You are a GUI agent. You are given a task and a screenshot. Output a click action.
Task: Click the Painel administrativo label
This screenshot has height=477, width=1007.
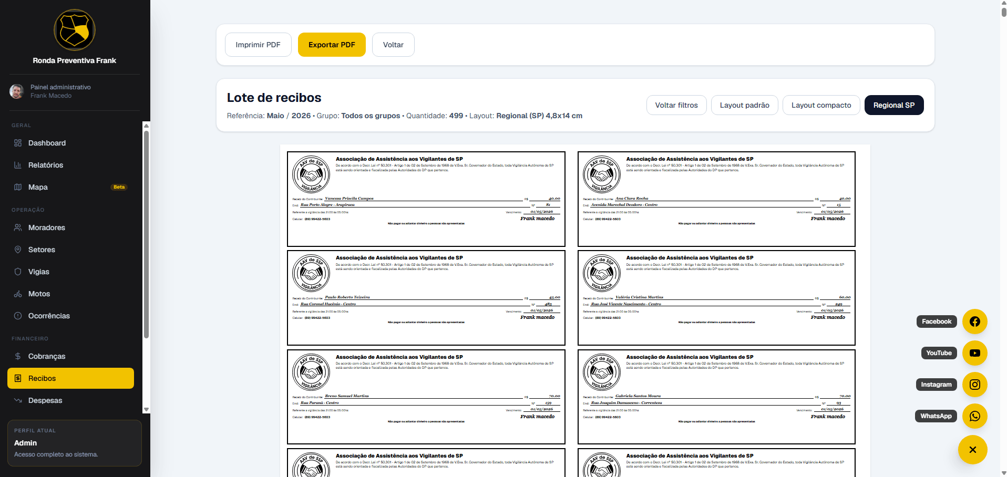(60, 87)
